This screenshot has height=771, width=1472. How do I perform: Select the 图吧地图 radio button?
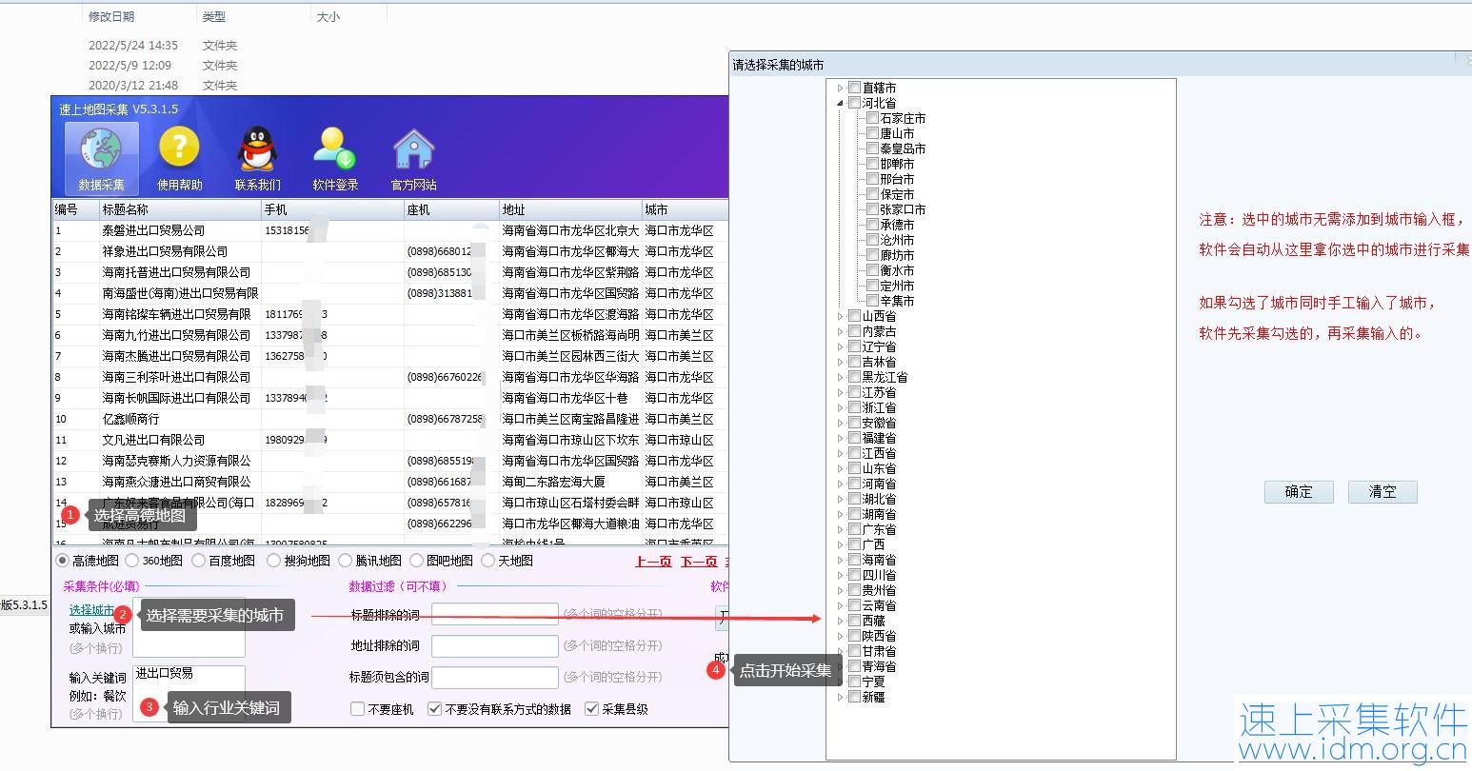[417, 561]
